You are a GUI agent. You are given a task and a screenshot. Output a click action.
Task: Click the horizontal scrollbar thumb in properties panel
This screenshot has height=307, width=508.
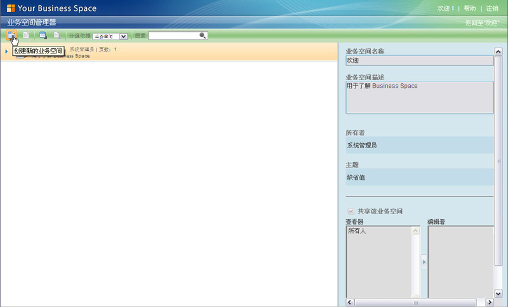coord(416,303)
